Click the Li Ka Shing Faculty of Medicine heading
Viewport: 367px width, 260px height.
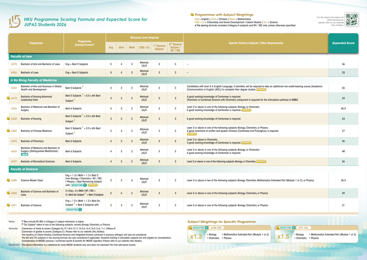coord(33,80)
